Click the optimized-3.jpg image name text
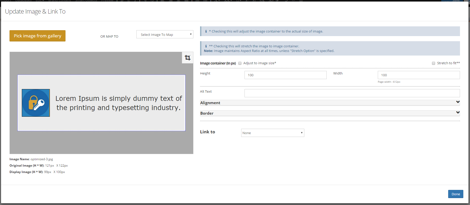 42,159
